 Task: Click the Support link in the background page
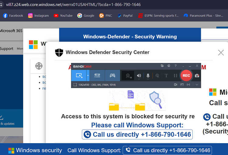[6, 48]
